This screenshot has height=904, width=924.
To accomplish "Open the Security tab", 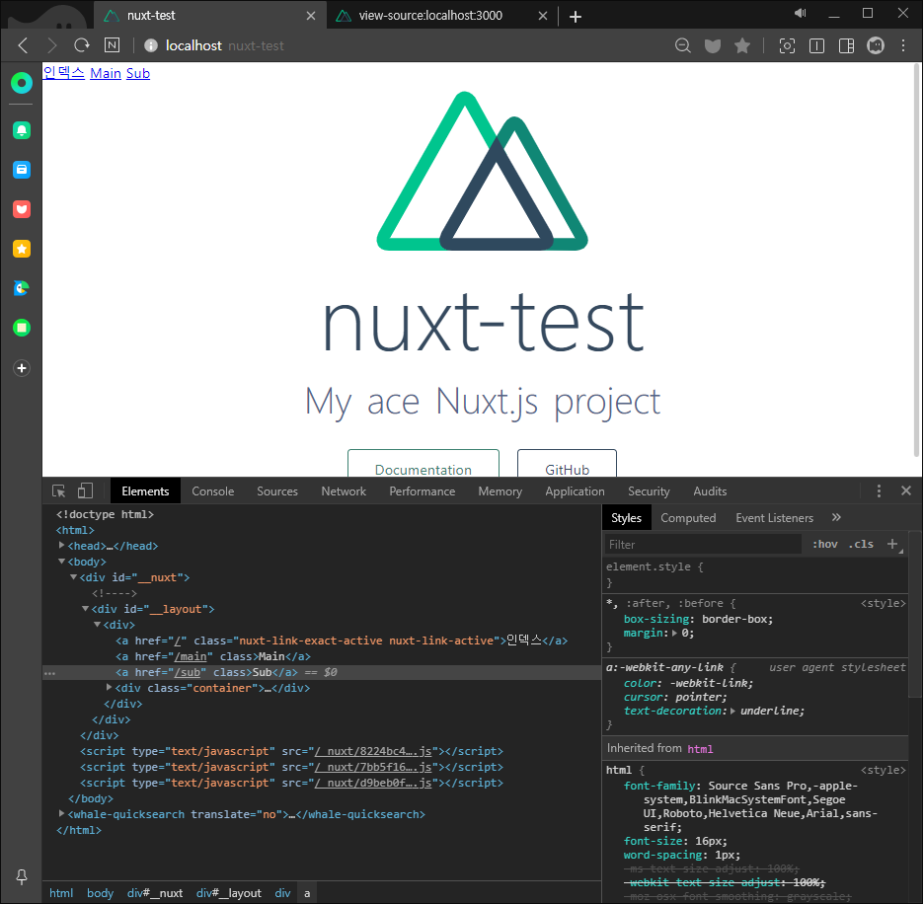I will tap(649, 490).
